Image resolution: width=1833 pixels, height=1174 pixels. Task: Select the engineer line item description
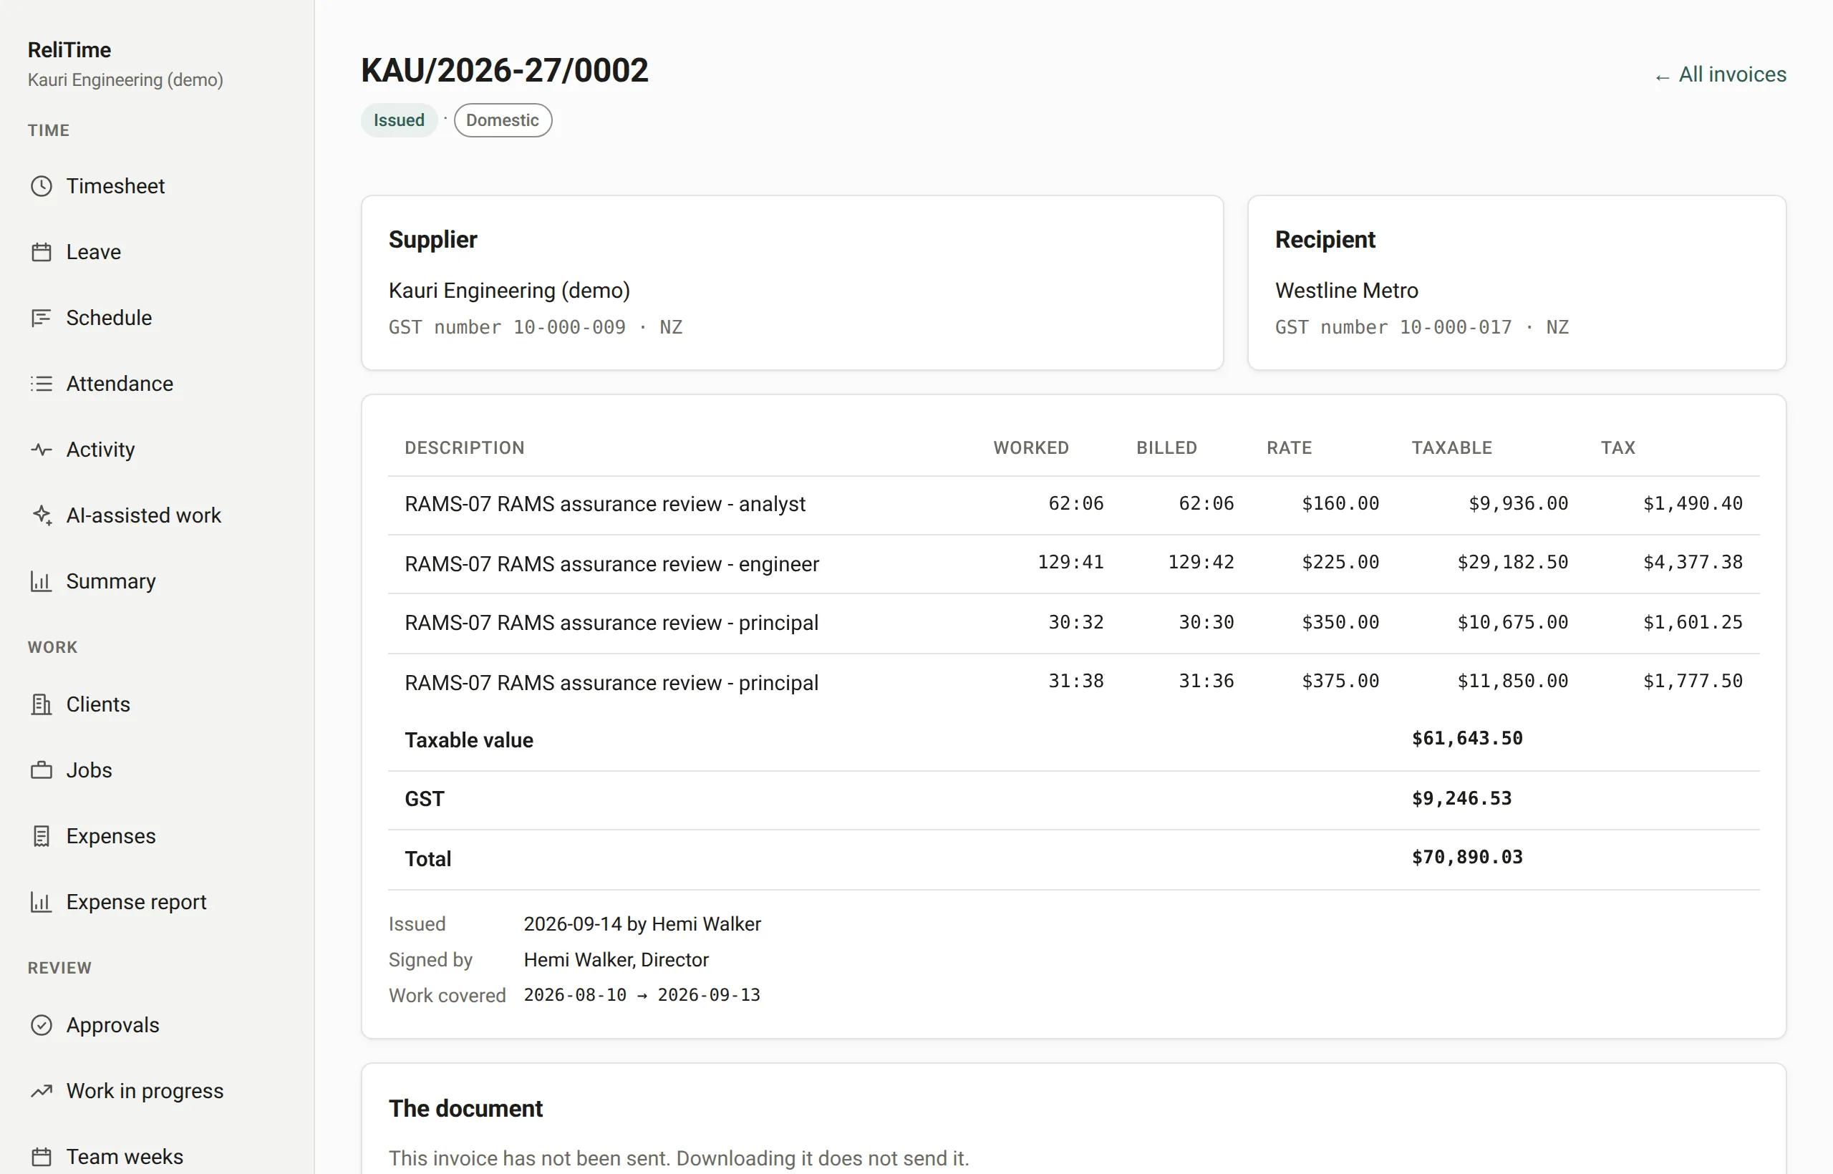click(611, 564)
